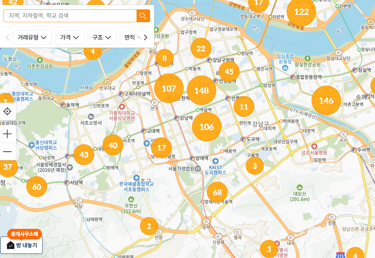Show previous filters with left arrow
The height and width of the screenshot is (258, 375).
[x=7, y=37]
